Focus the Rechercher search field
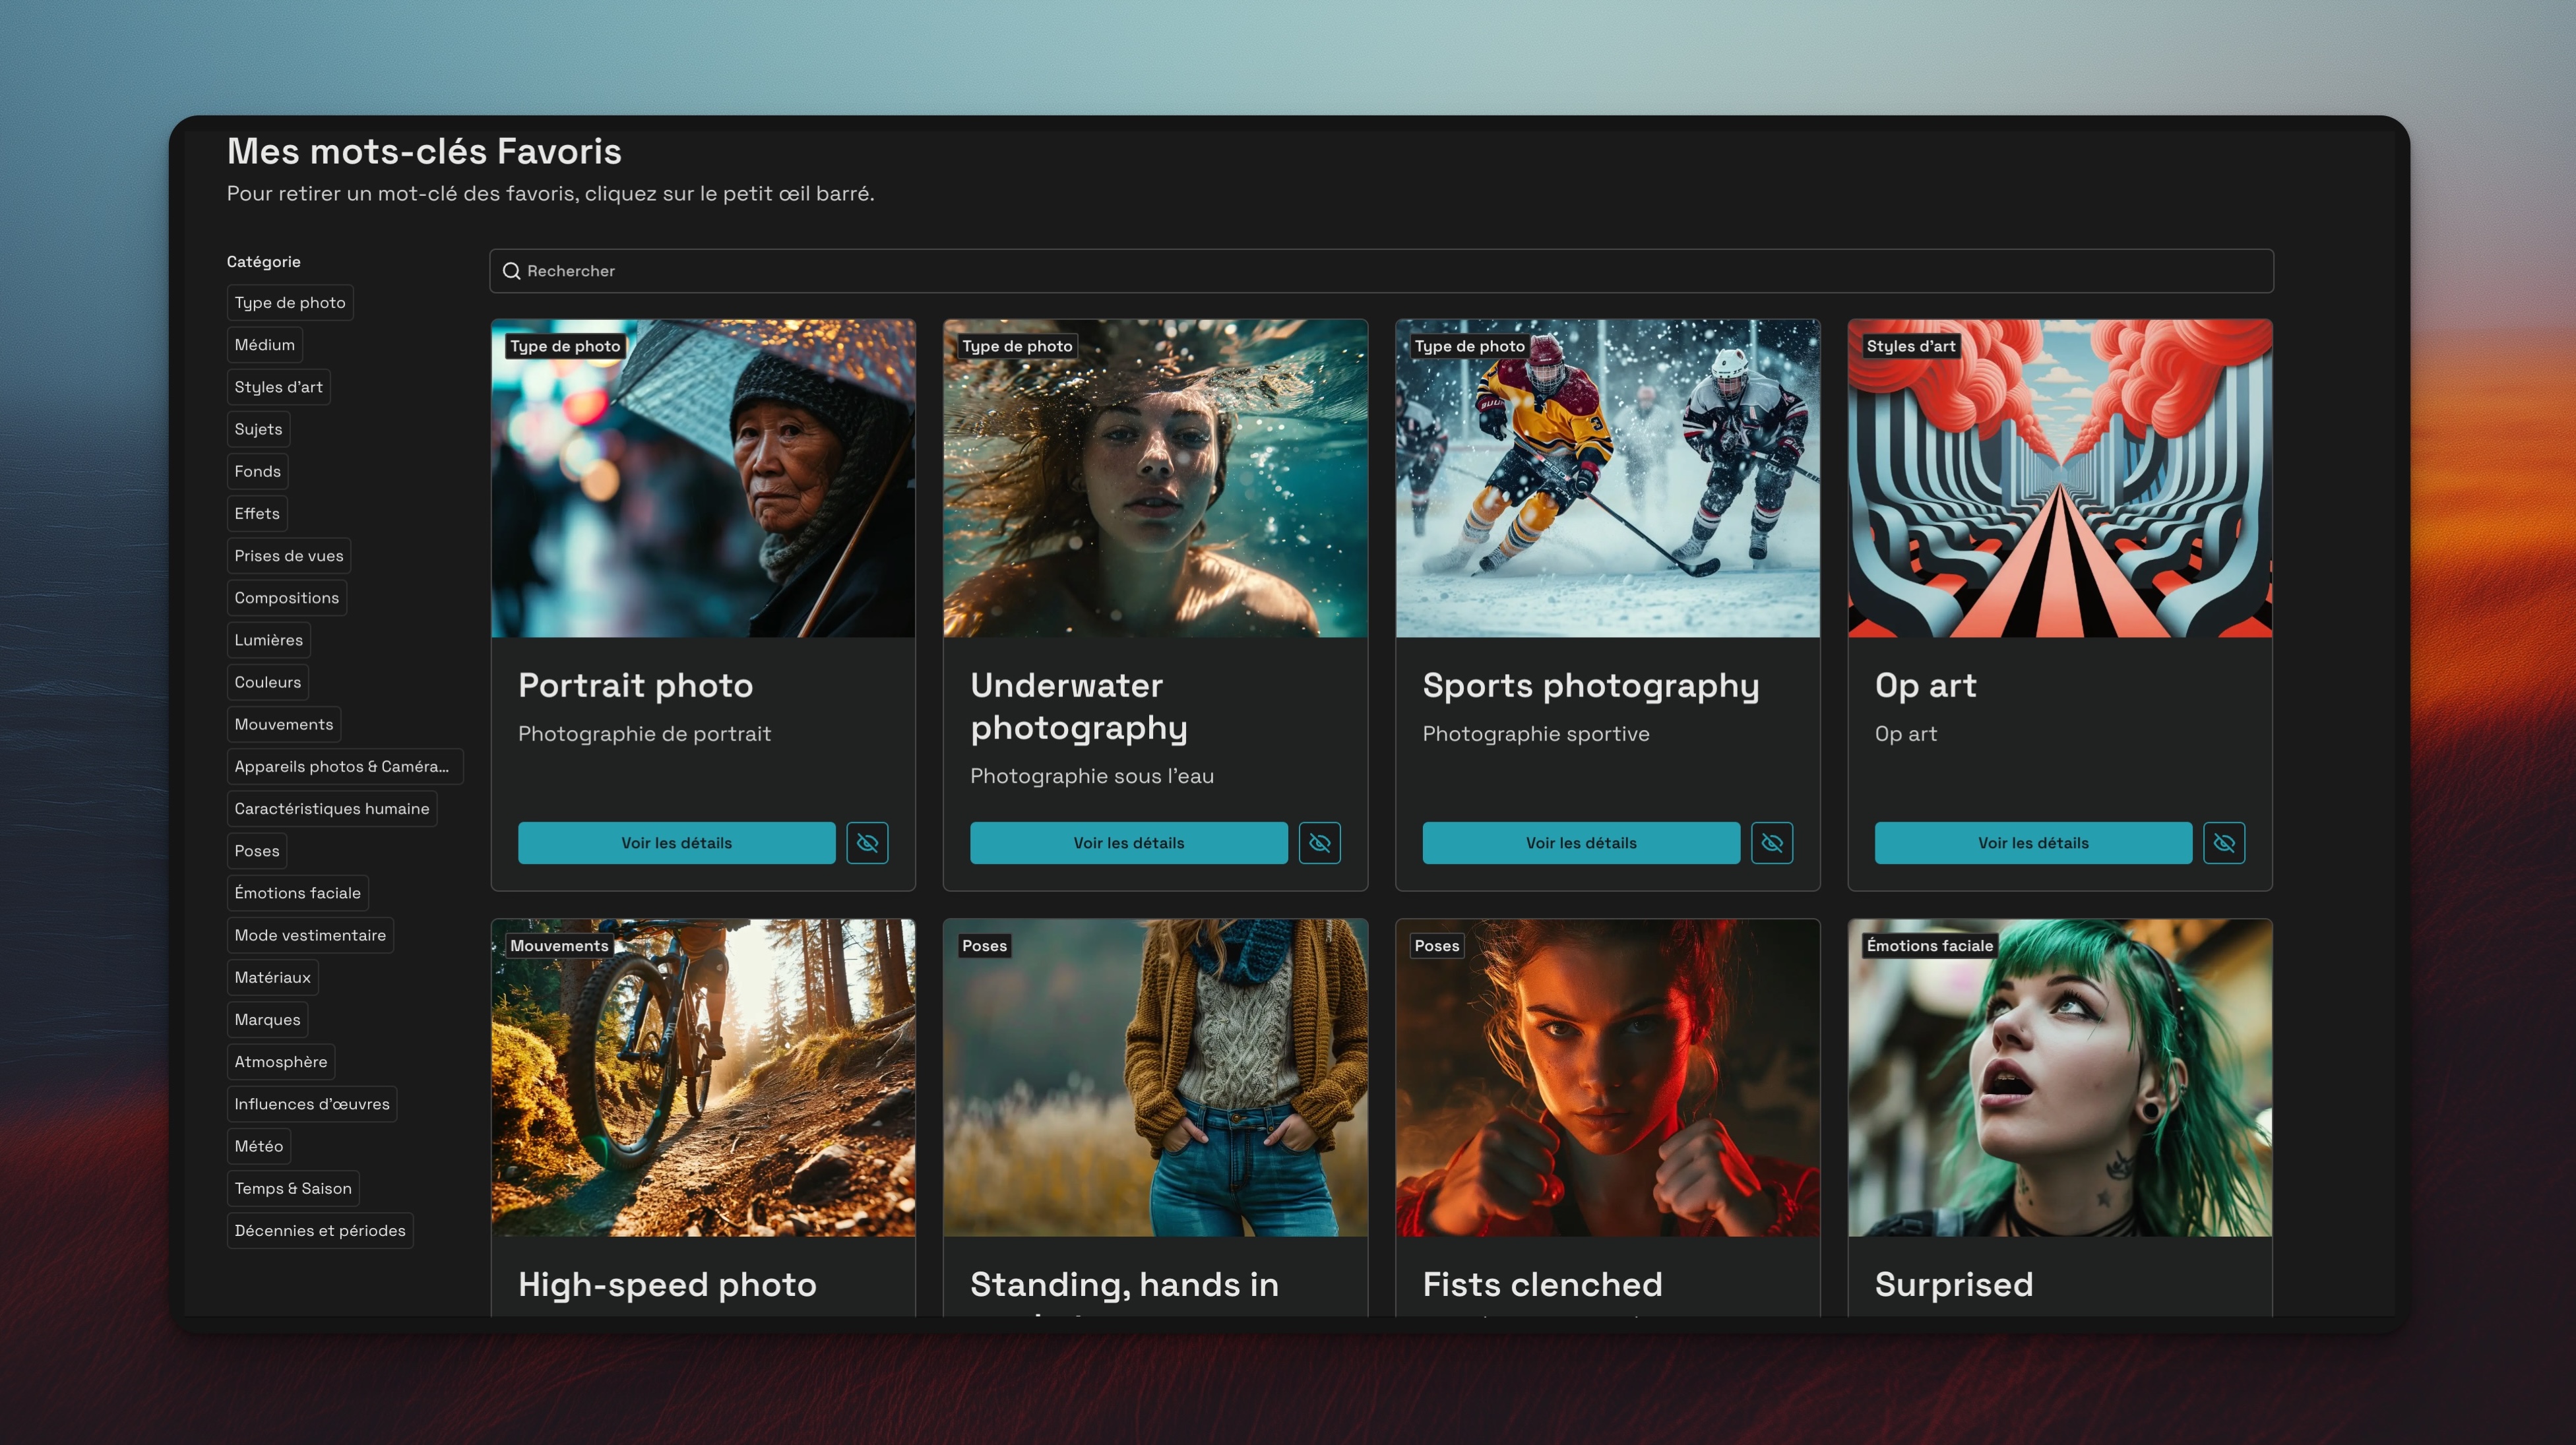 [1380, 271]
